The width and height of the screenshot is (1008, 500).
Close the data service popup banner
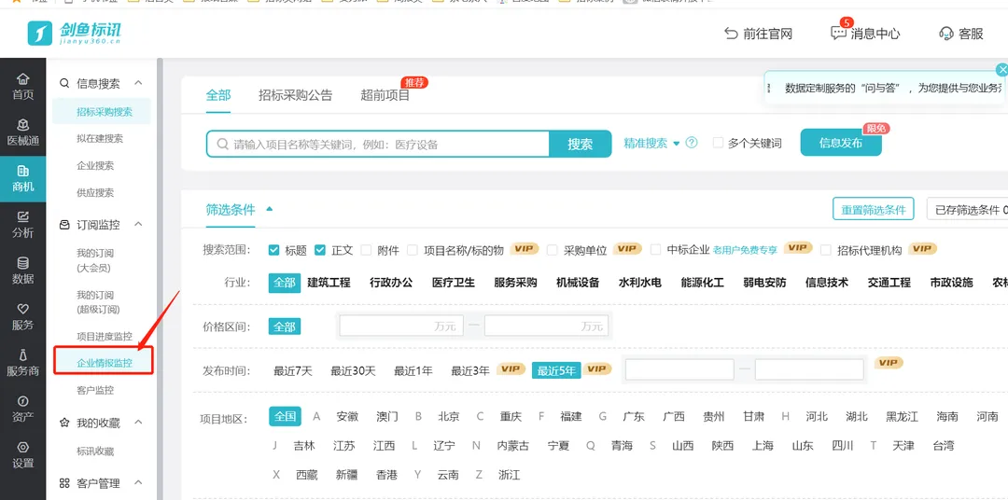pyautogui.click(x=1001, y=70)
